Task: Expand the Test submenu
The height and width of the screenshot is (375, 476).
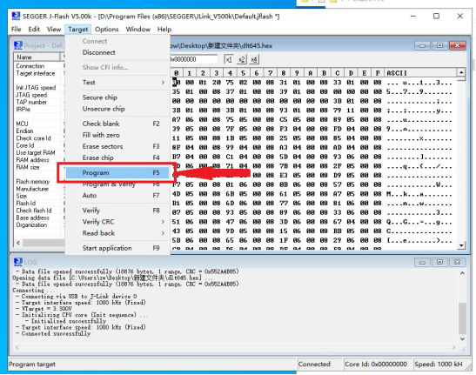Action: tap(117, 83)
